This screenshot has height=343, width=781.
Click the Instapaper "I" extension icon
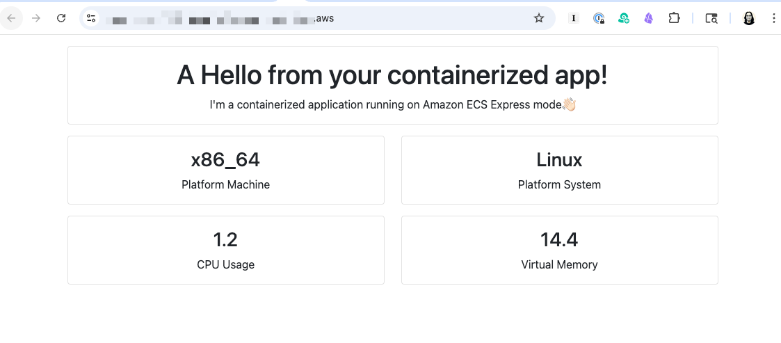point(574,18)
